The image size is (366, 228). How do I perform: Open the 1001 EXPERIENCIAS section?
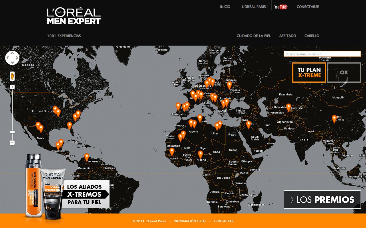tap(64, 36)
